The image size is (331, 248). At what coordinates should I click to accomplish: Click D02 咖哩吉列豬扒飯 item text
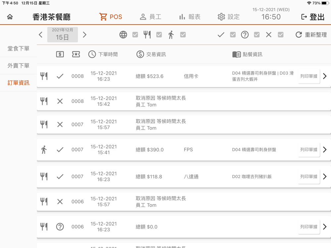[x=252, y=177]
